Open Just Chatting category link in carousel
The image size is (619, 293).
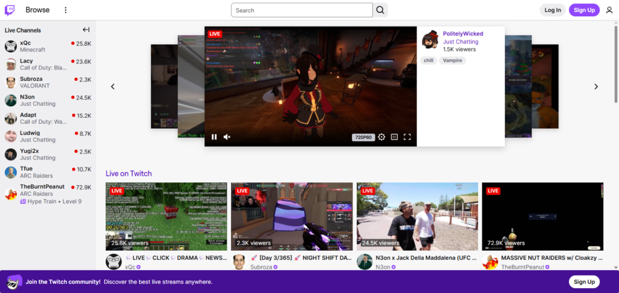461,42
